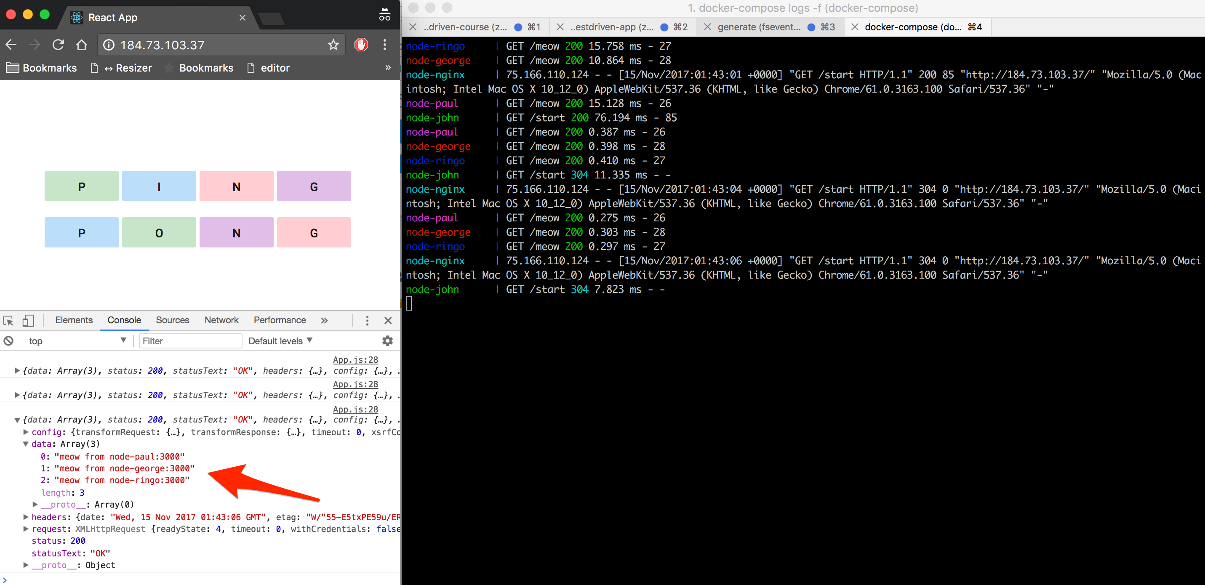
Task: Switch to the generate terminal tab
Action: coord(758,27)
